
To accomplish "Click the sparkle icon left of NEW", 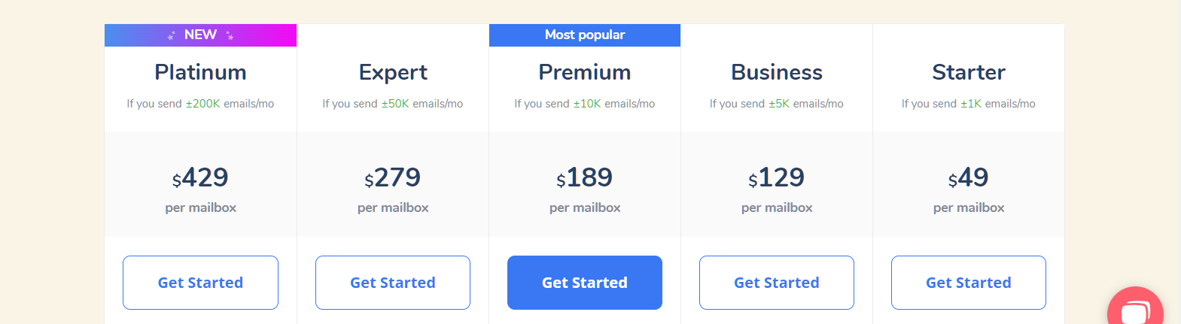I will point(172,35).
